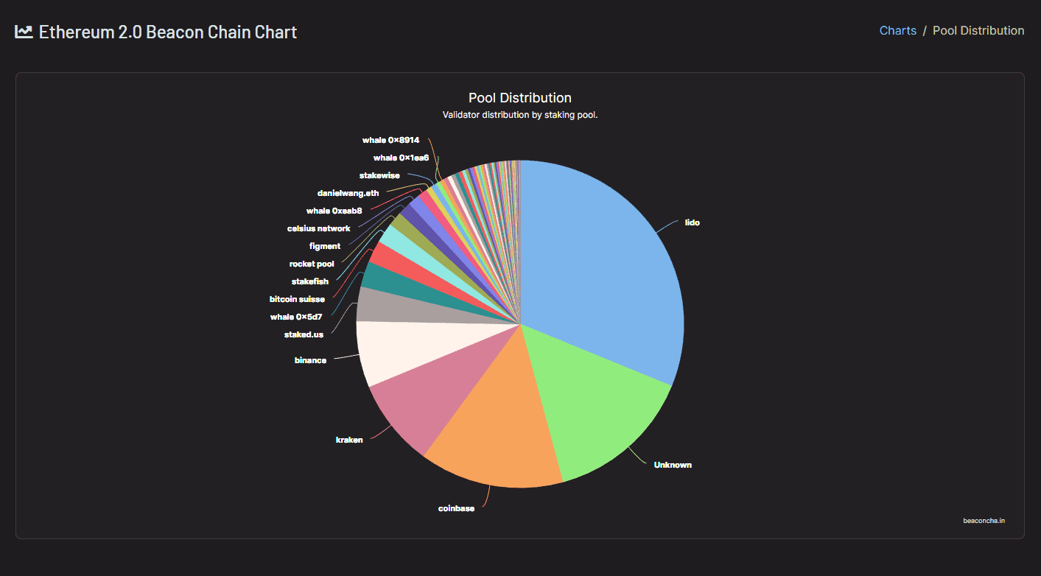Click the whale 0xeab8 label
This screenshot has height=576, width=1041.
(334, 211)
